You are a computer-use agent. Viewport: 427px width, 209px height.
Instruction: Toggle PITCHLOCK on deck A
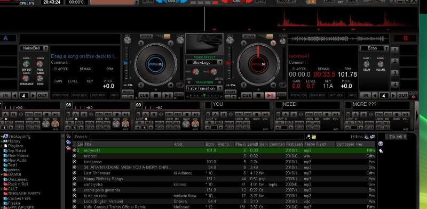[x=60, y=96]
